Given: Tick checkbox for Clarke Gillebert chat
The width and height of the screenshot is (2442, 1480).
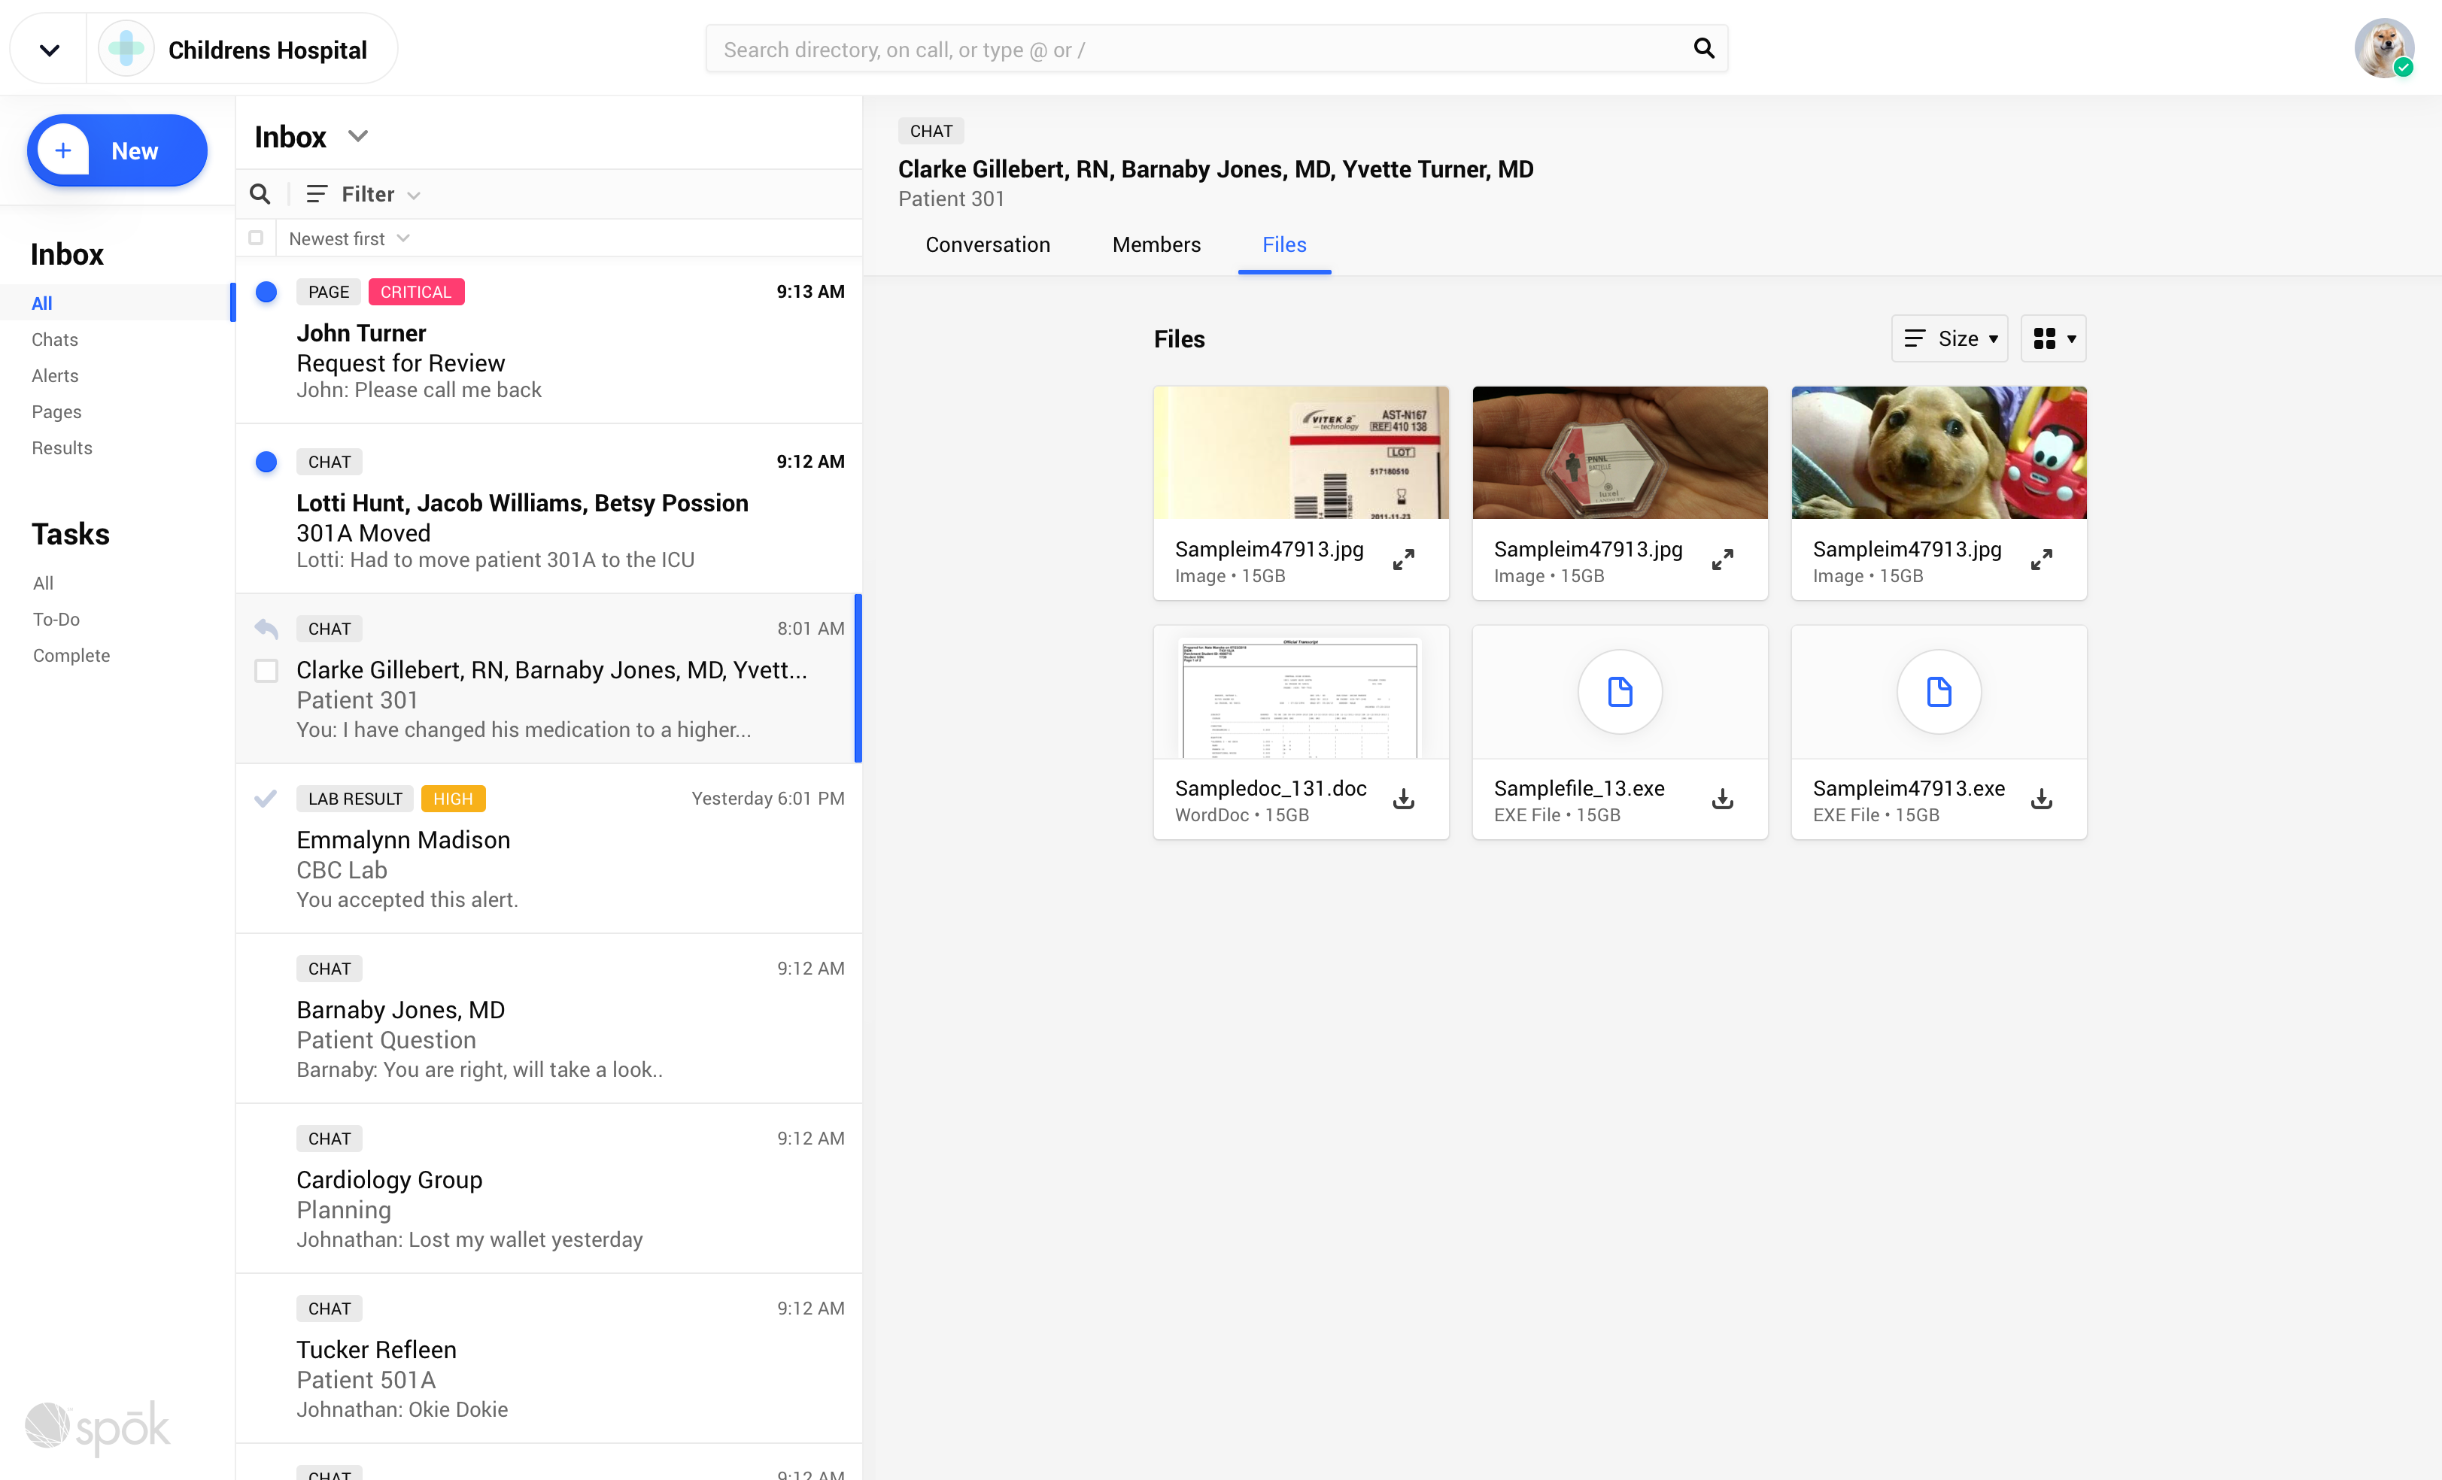Looking at the screenshot, I should [266, 671].
